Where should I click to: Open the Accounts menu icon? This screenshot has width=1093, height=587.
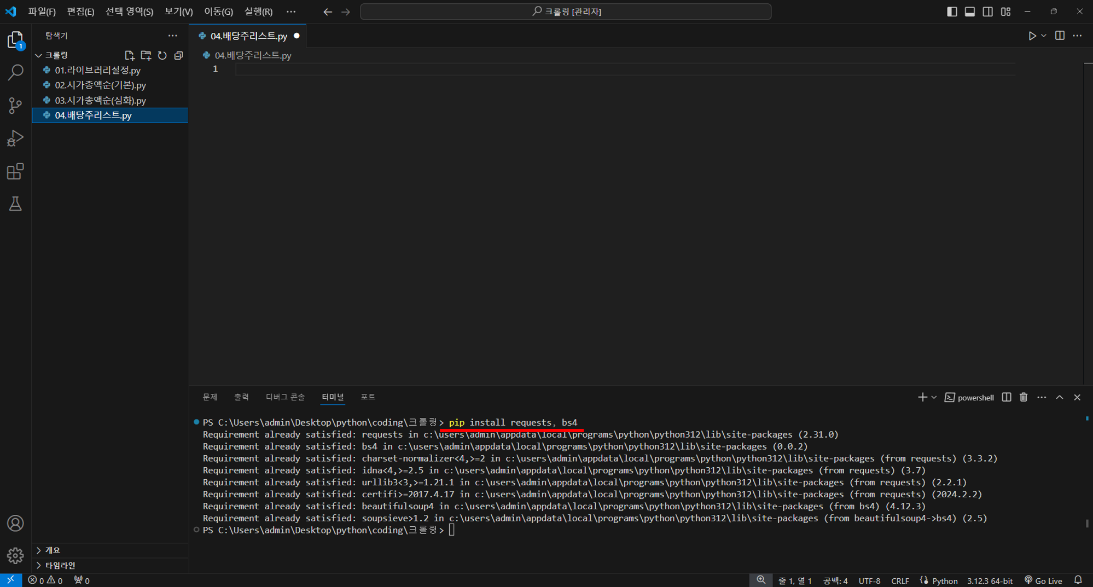click(15, 524)
